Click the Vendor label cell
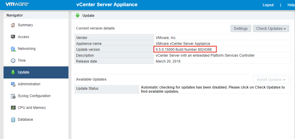The image size is (295, 139). click(114, 37)
